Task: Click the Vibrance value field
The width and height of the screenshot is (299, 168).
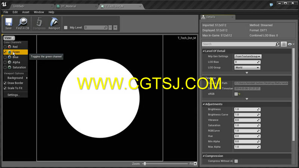Action: click(x=247, y=120)
